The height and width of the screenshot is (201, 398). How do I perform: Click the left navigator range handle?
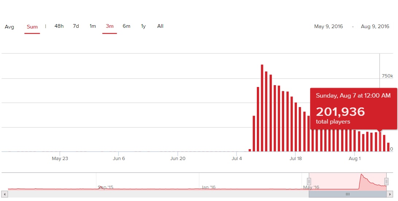tap(309, 182)
